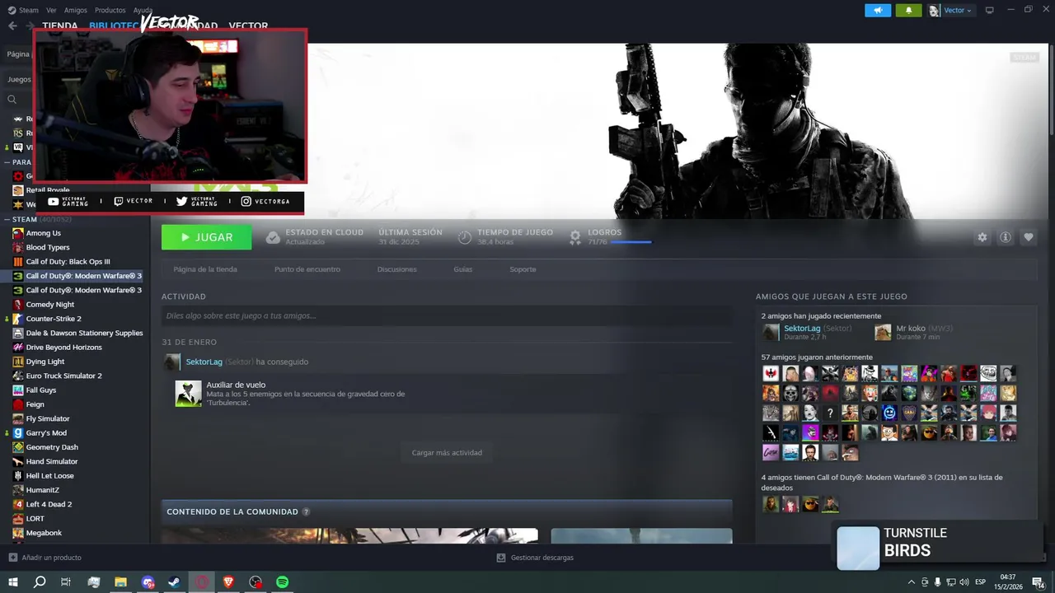Select Hell Let Loose

tap(50, 475)
